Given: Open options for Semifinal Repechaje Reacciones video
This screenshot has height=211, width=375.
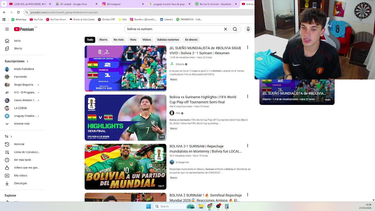Looking at the screenshot, I should click(248, 195).
